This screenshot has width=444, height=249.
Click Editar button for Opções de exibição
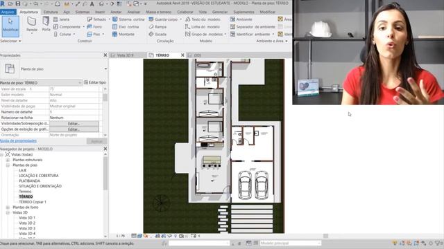tap(74, 129)
